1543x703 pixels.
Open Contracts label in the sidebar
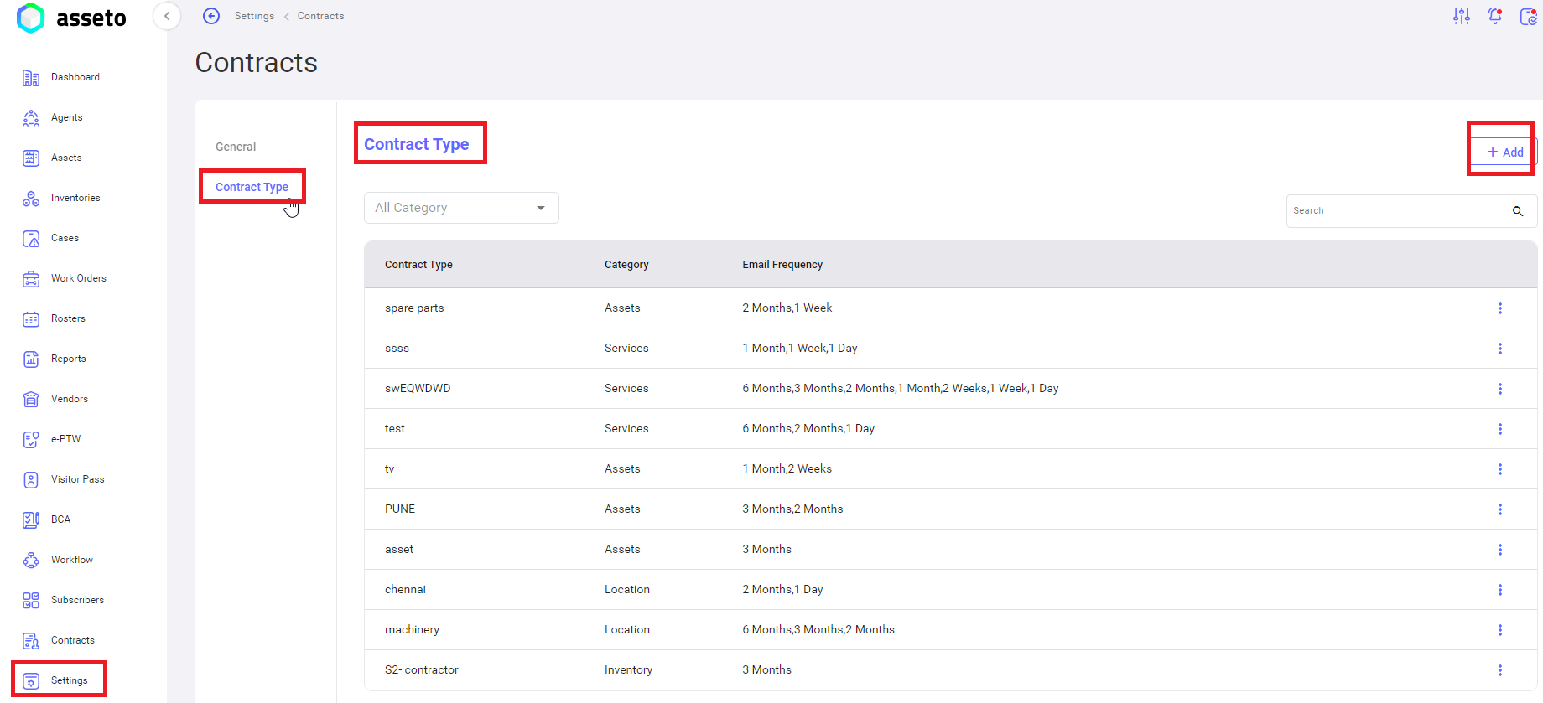pyautogui.click(x=73, y=640)
